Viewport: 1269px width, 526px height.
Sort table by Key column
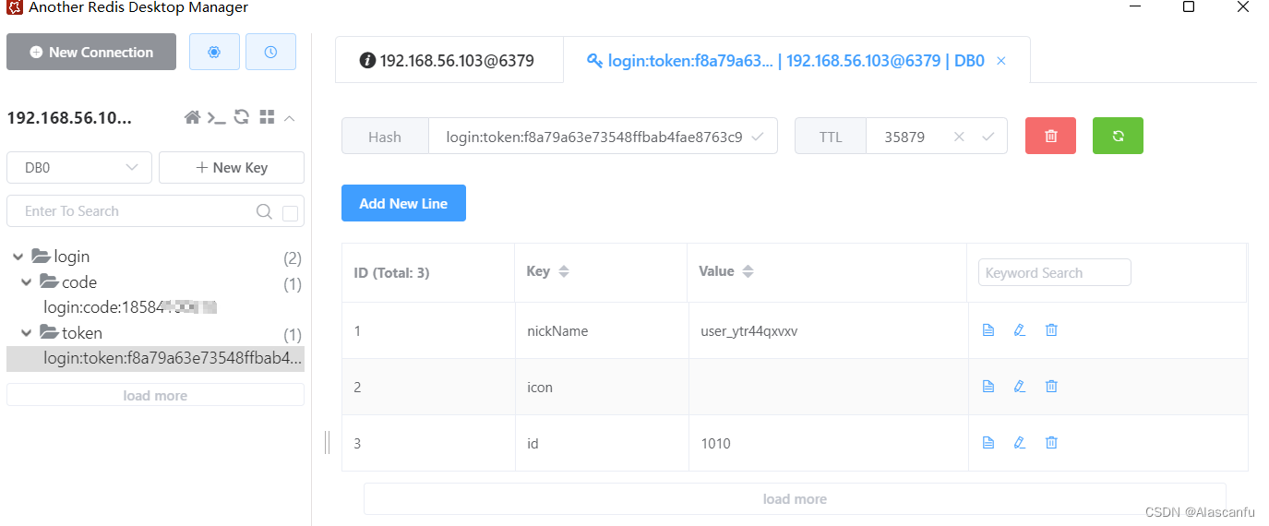564,271
